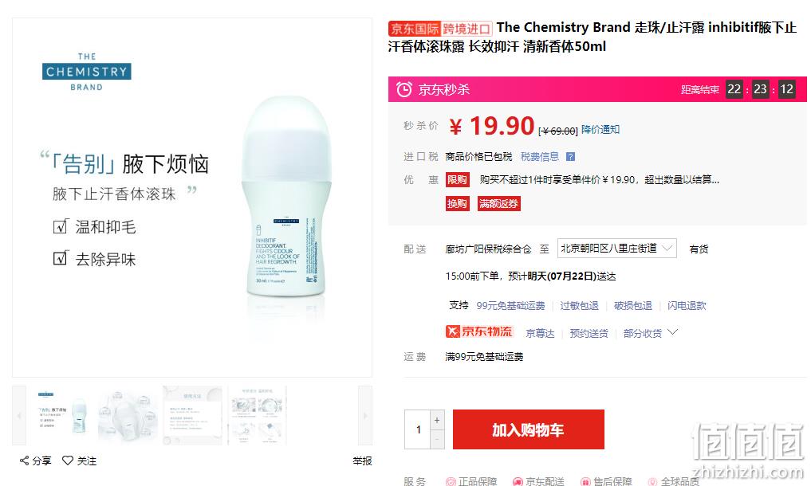Open the delivery address dropdown 北京朝阳区八里庄街道
Screen dimensions: 811x486
pyautogui.click(x=616, y=249)
